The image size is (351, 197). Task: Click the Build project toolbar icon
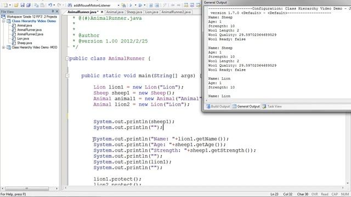click(x=151, y=5)
